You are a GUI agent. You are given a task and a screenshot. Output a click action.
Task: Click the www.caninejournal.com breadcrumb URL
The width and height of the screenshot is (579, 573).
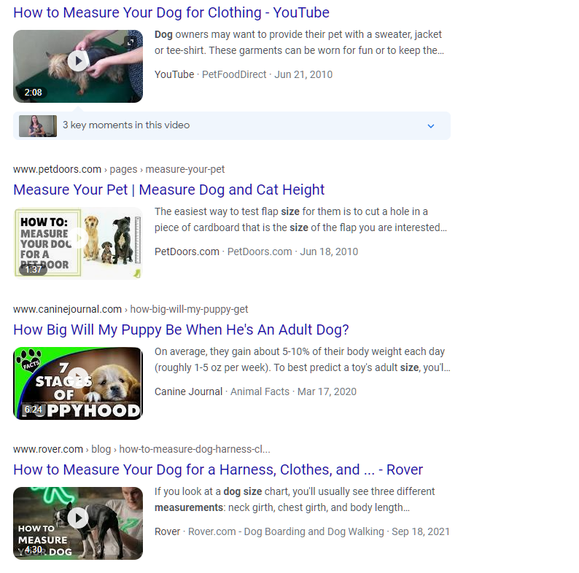[67, 309]
